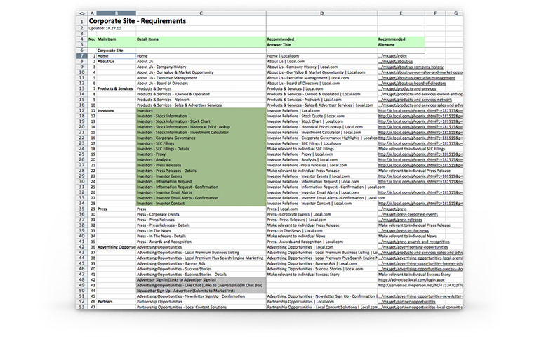
Task: Select row 35 header
Action: coord(82,209)
